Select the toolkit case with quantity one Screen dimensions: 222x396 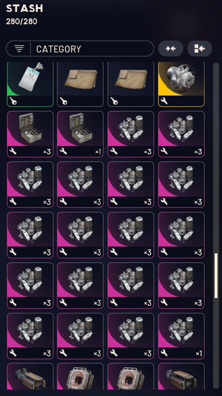[80, 134]
